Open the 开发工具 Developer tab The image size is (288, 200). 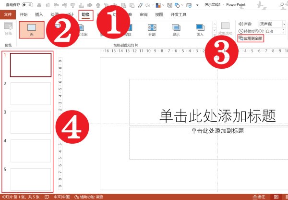(x=178, y=14)
